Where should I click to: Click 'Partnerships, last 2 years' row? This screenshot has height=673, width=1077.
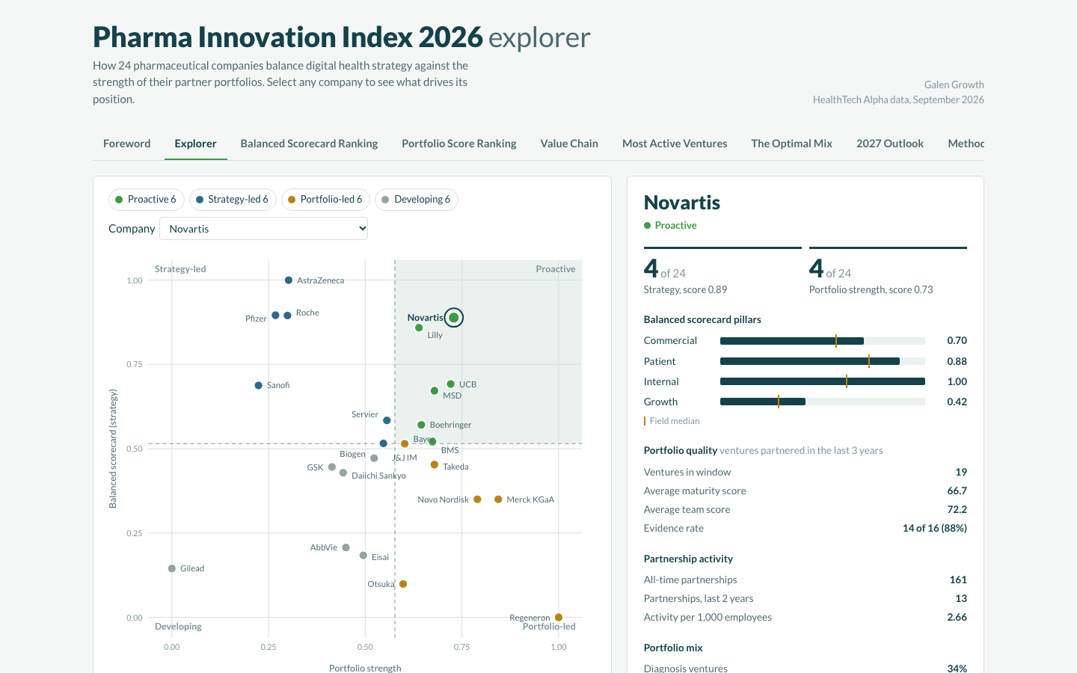coord(806,598)
